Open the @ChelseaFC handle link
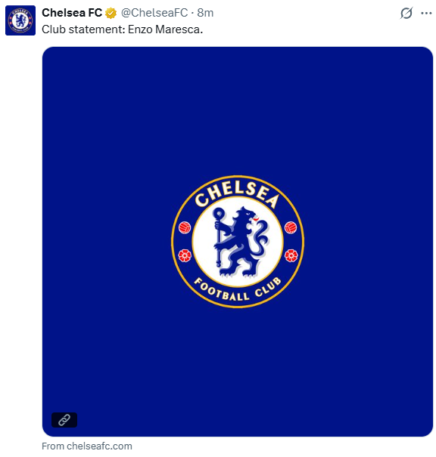Viewport: 436px width, 457px height. click(154, 13)
